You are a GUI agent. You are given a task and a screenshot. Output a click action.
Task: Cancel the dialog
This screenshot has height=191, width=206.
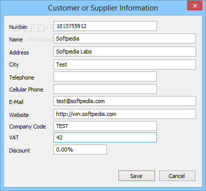tap(177, 175)
